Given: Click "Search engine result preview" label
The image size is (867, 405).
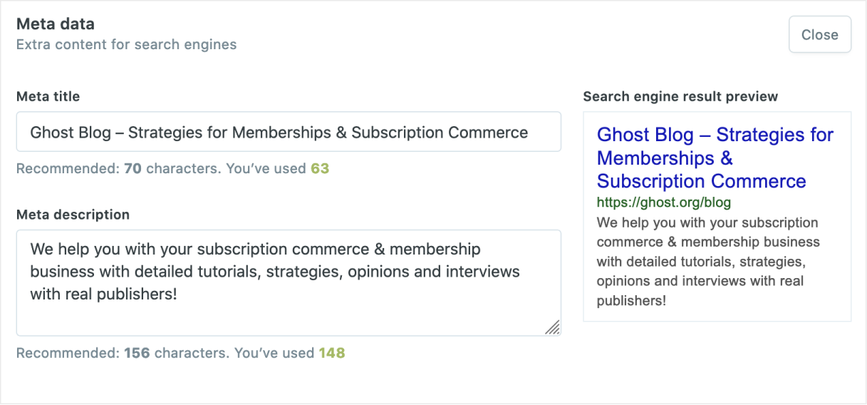Looking at the screenshot, I should coord(680,96).
